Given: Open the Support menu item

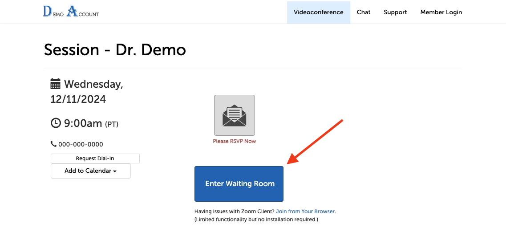Looking at the screenshot, I should pyautogui.click(x=395, y=12).
